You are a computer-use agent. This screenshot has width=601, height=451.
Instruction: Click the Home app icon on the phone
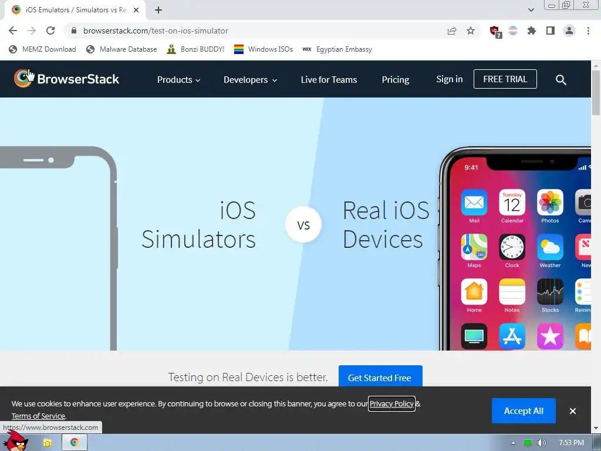[x=474, y=292]
